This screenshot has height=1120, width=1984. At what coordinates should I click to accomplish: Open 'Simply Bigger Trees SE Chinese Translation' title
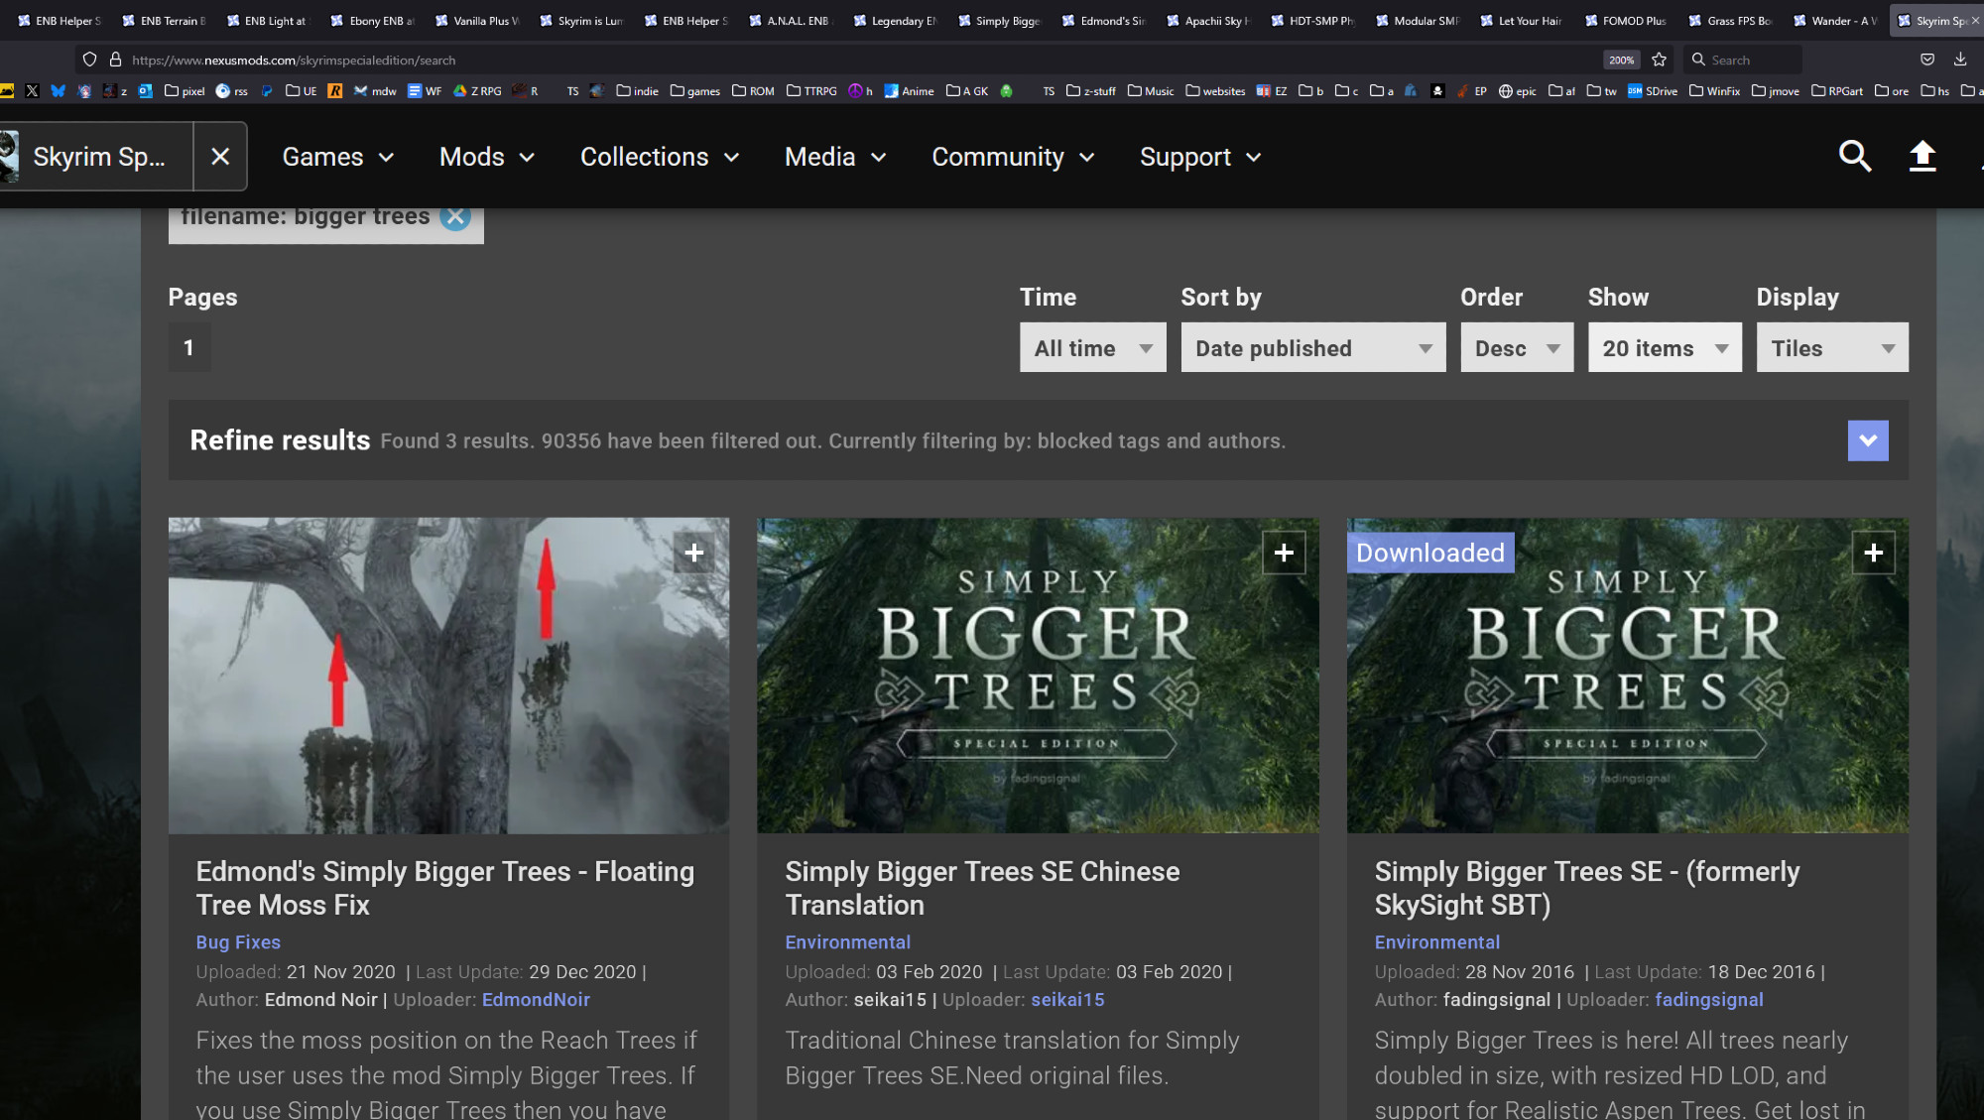982,888
